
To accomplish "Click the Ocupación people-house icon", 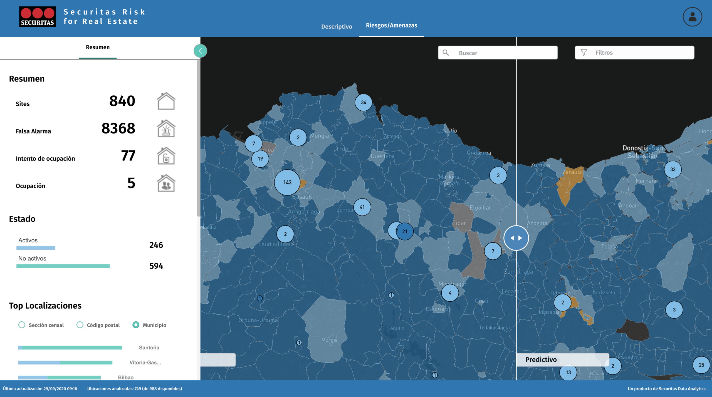I will click(x=166, y=183).
